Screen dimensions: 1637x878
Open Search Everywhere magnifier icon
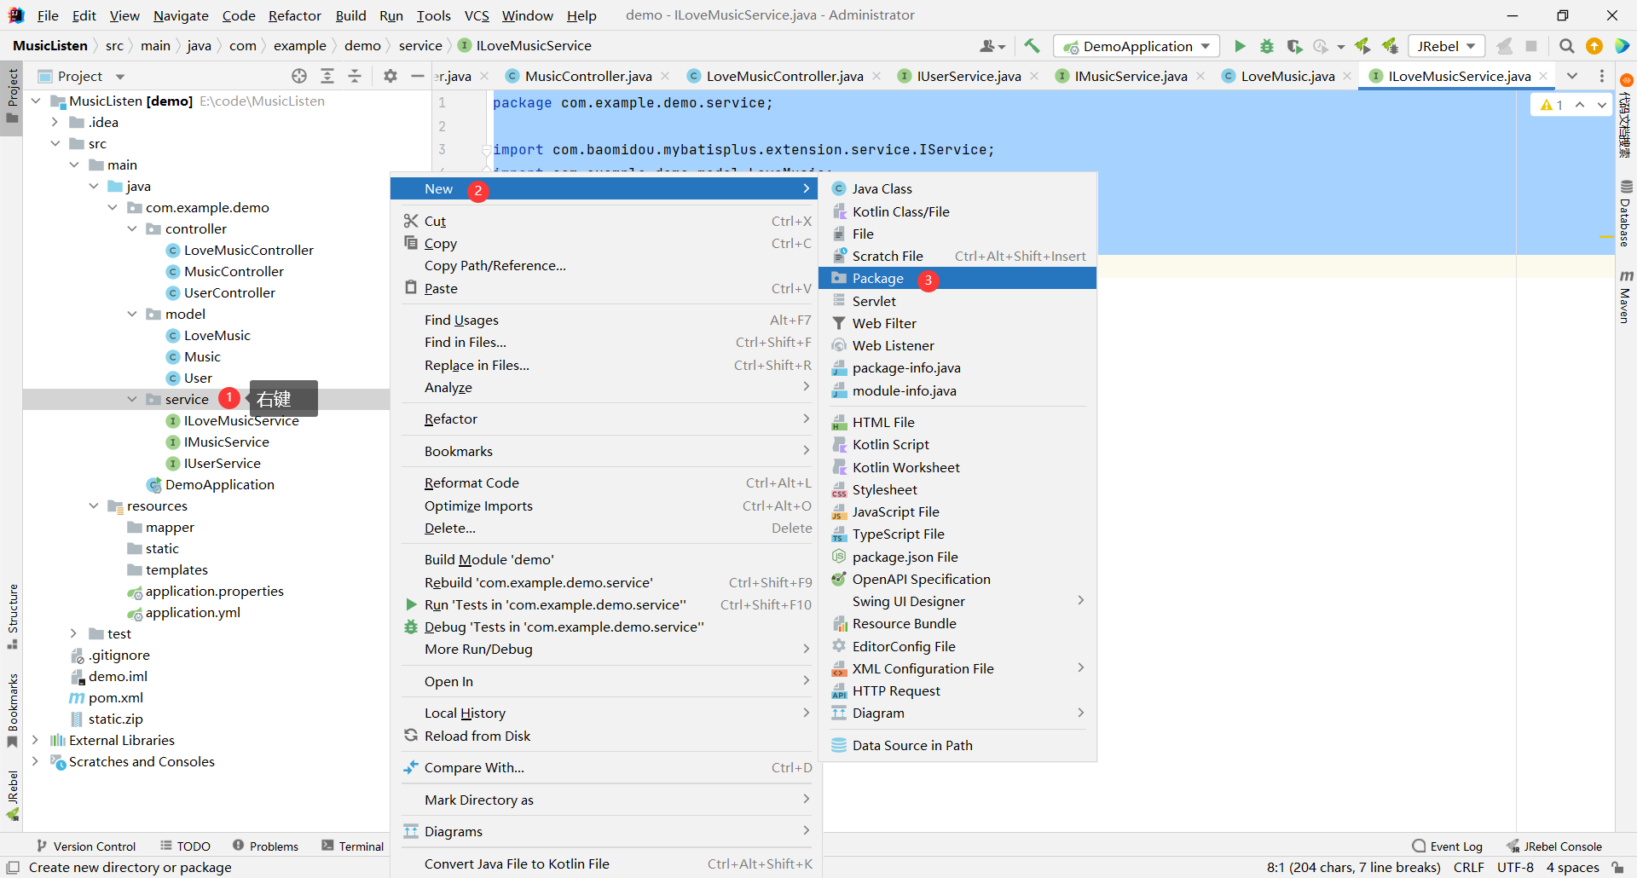tap(1567, 46)
